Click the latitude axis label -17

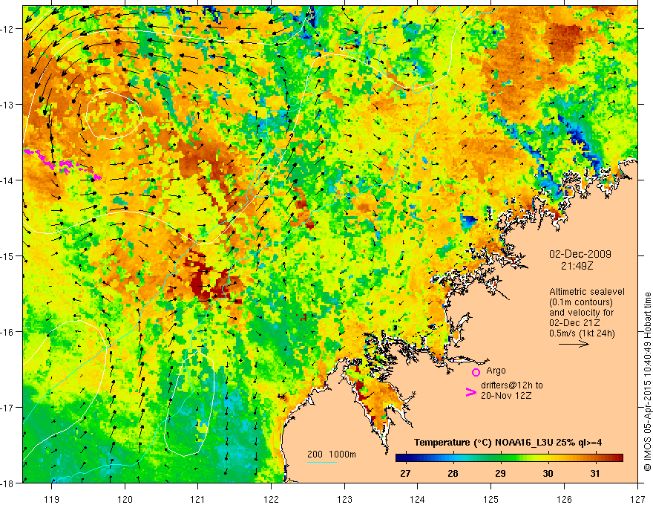(8, 408)
